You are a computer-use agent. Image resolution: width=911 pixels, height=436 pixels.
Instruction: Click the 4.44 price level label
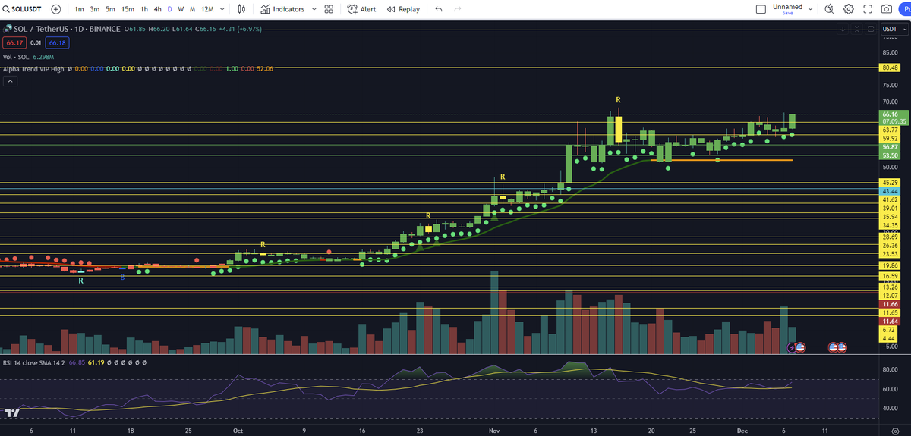click(x=890, y=338)
